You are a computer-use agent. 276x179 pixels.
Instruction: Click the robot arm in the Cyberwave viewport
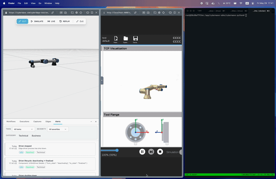[44, 63]
